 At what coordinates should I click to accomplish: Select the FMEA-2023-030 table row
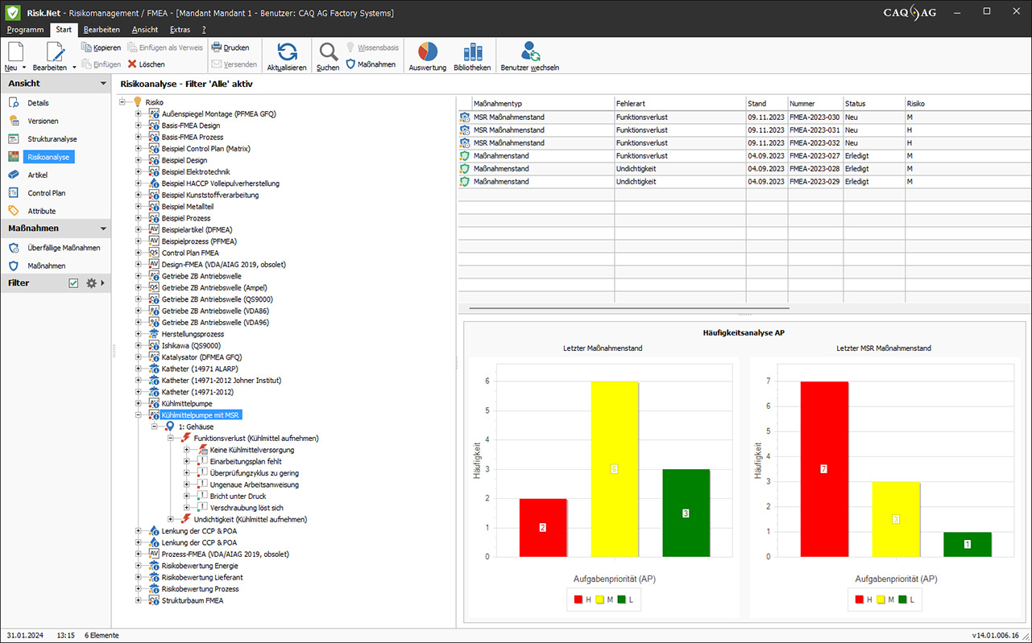click(744, 117)
